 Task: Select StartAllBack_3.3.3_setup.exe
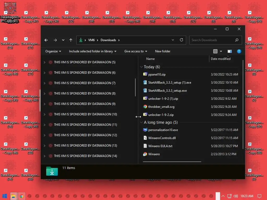(x=168, y=91)
